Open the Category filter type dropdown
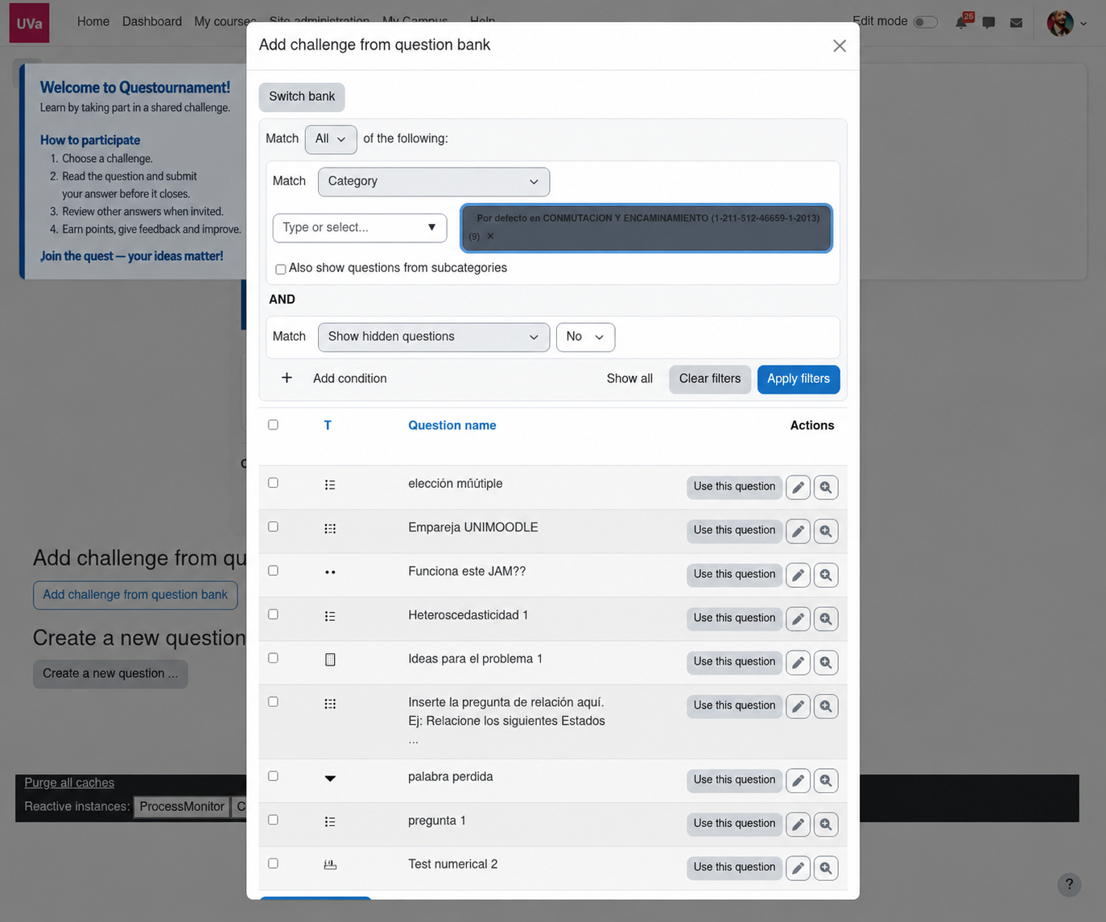Viewport: 1106px width, 922px height. (x=434, y=181)
